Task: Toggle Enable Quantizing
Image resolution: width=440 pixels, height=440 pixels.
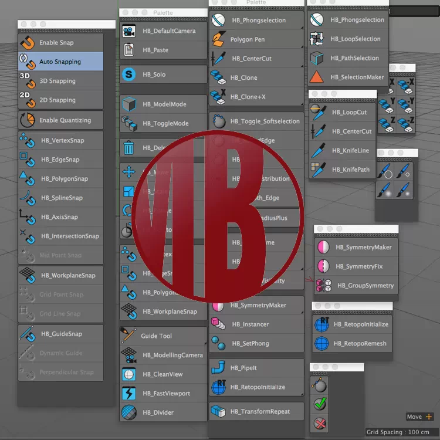Action: click(x=60, y=120)
